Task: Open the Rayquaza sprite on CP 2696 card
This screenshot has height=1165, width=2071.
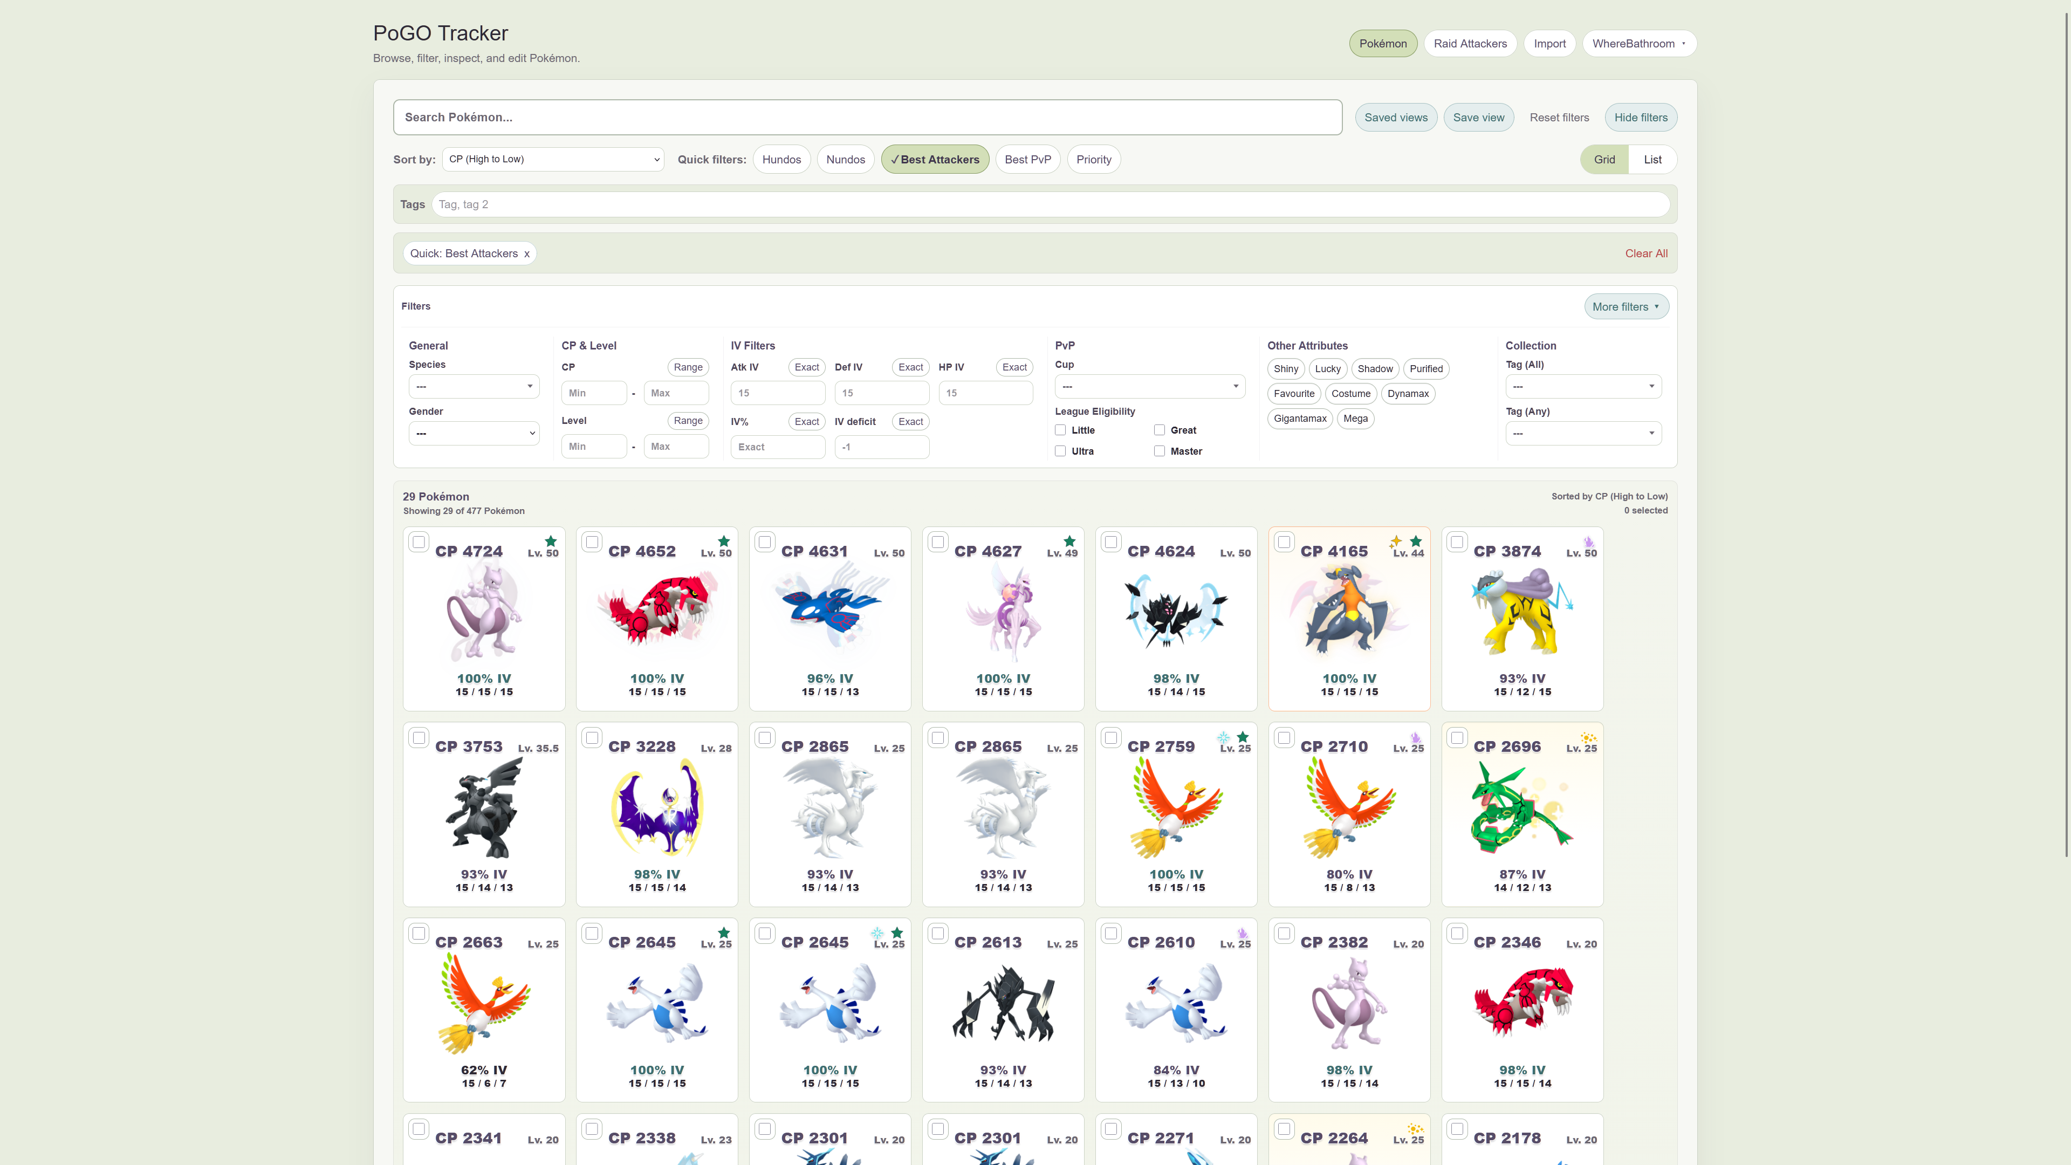Action: pos(1522,808)
